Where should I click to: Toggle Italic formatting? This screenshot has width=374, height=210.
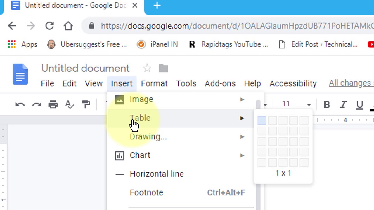click(343, 104)
